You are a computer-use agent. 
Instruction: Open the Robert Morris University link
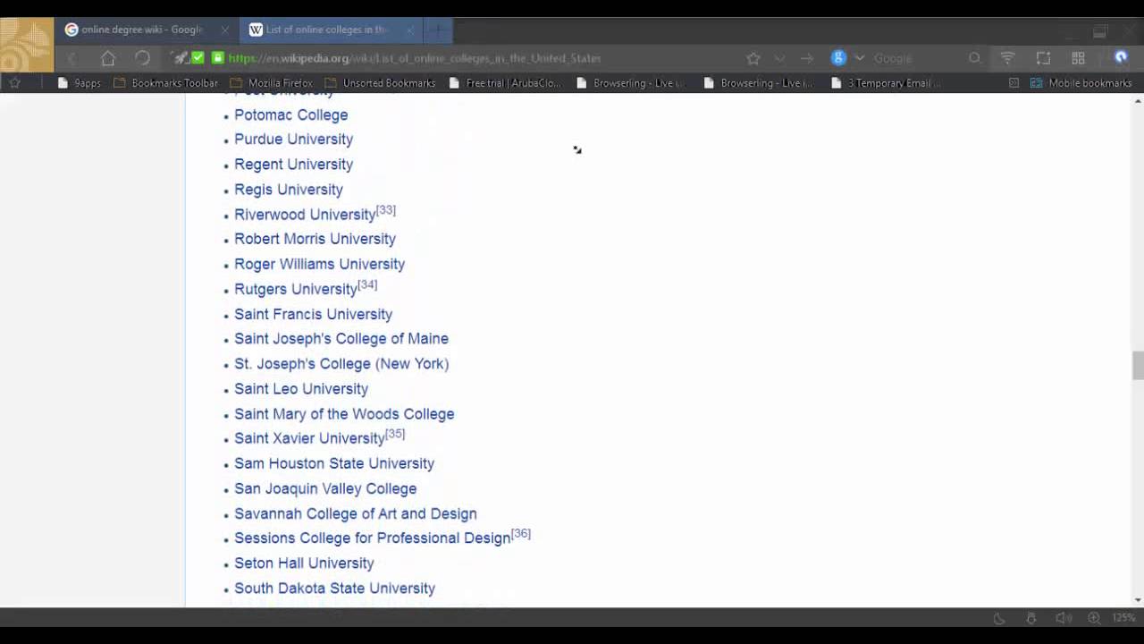[315, 239]
